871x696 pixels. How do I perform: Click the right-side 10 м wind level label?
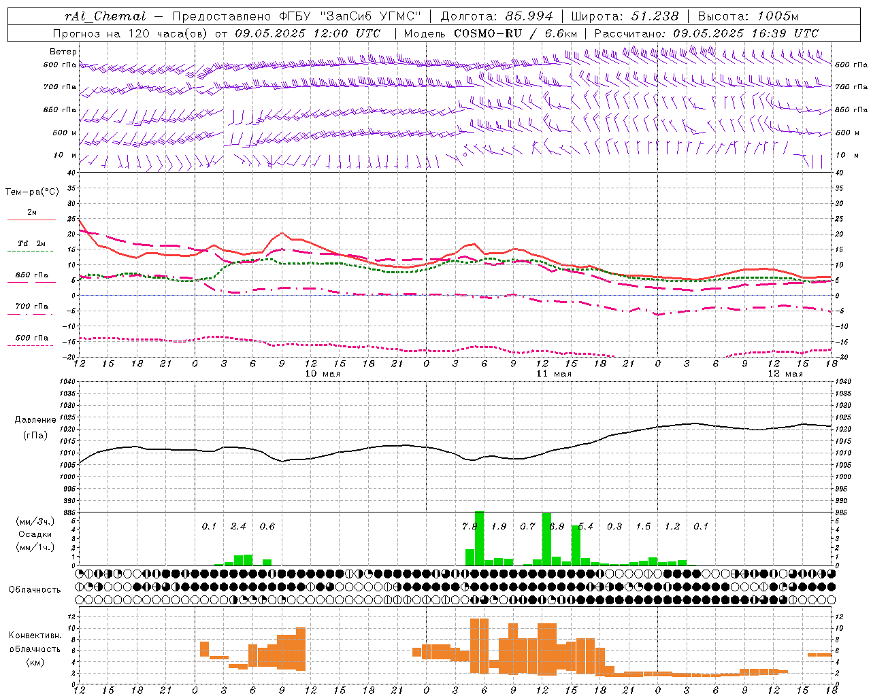[847, 155]
